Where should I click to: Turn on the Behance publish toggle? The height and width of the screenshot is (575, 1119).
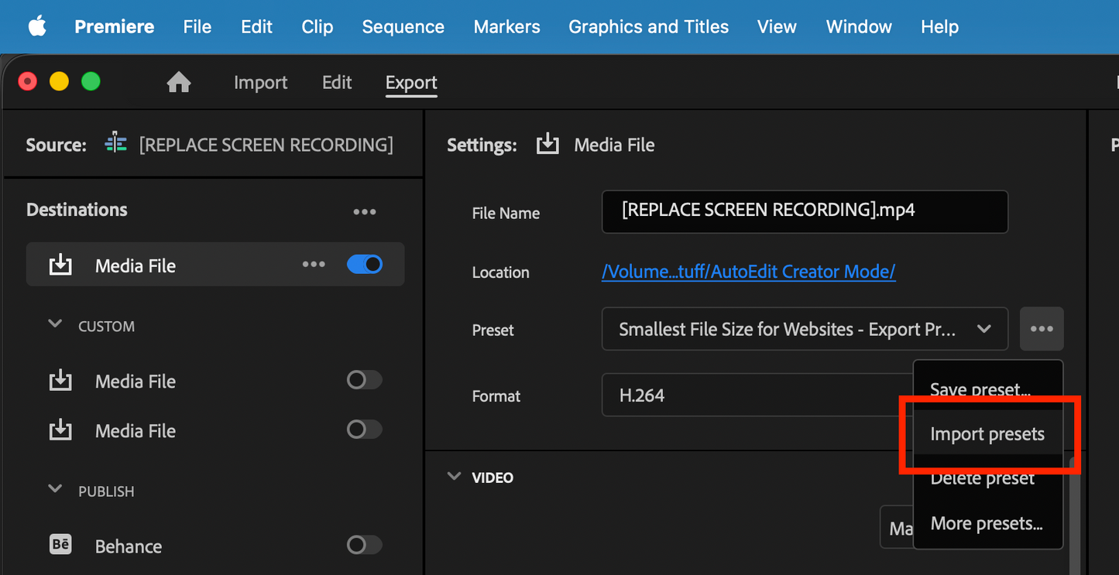365,545
